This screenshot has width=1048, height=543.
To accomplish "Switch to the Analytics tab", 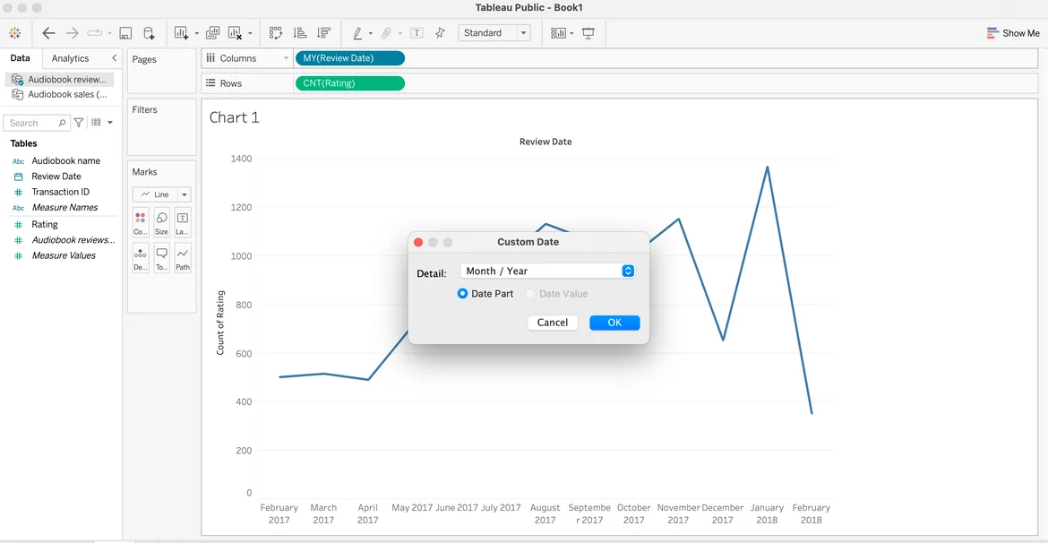I will (70, 58).
